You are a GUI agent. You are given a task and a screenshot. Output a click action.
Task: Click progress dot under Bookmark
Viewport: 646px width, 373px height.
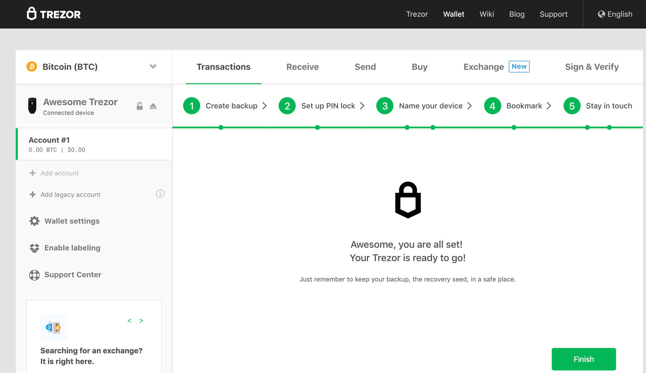[x=514, y=127]
